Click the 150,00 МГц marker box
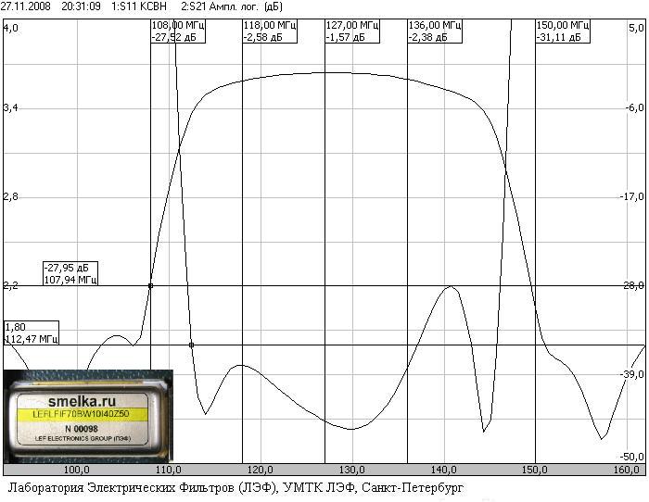The width and height of the screenshot is (649, 502). tap(563, 31)
